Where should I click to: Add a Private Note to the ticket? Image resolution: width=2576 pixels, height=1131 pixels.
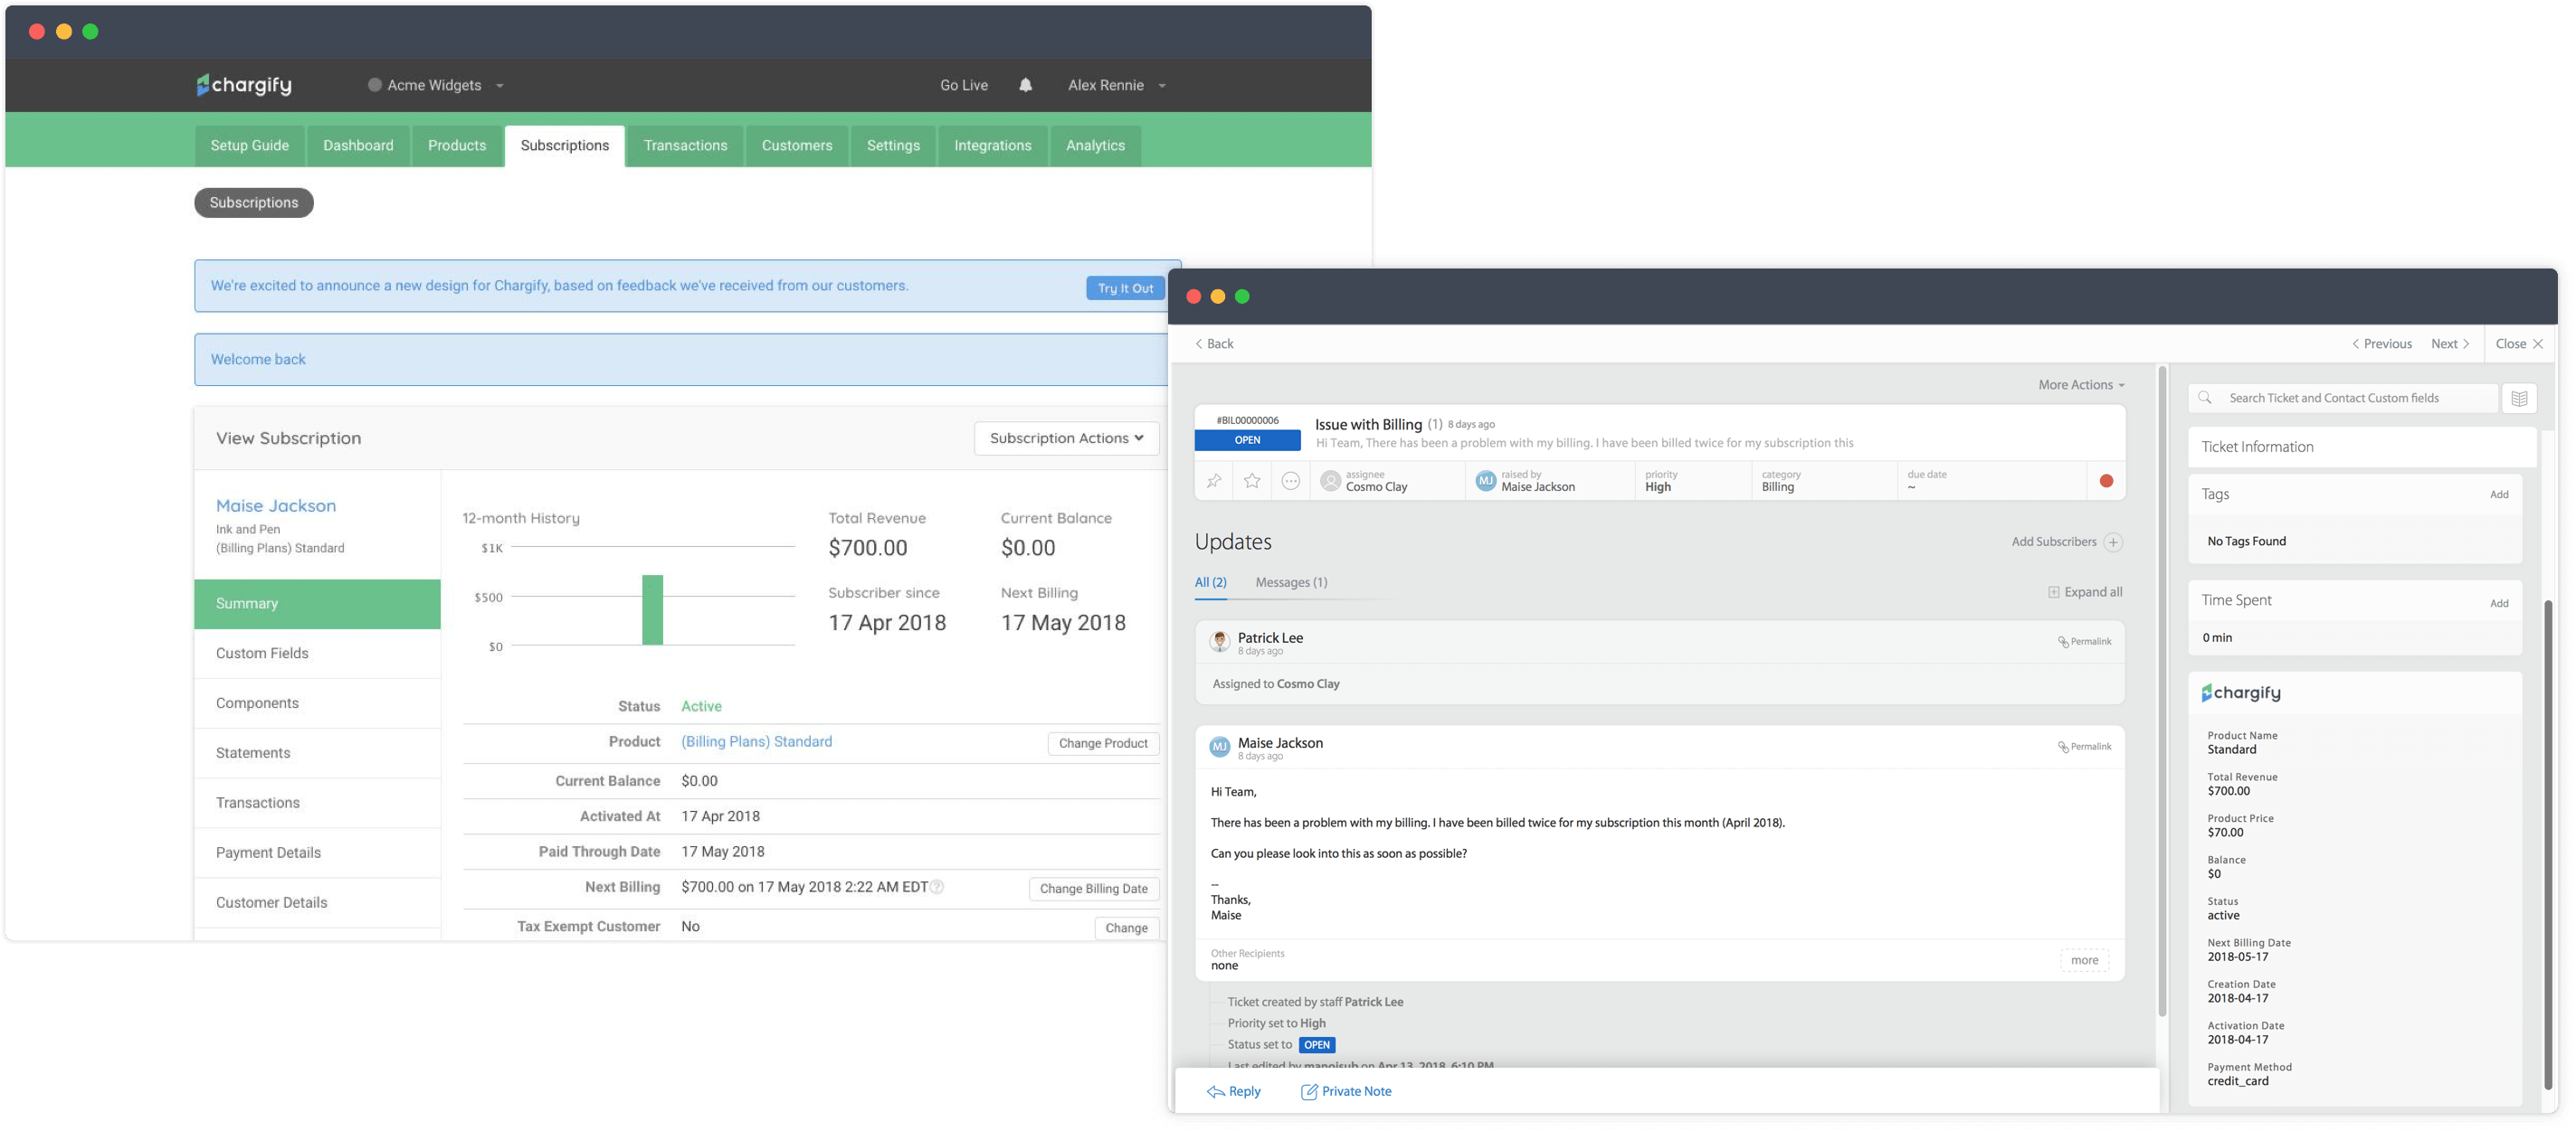coord(1346,1091)
